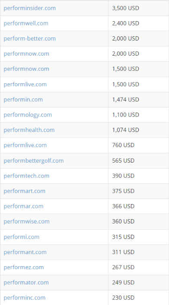Viewport: 169px width, 305px height.
Task: Open the performhealth.com link
Action: (x=29, y=130)
